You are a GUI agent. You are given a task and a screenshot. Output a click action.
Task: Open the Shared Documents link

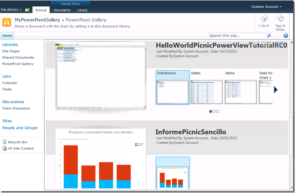pyautogui.click(x=18, y=58)
